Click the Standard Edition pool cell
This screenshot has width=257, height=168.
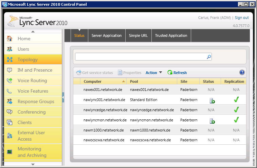pyautogui.click(x=144, y=100)
